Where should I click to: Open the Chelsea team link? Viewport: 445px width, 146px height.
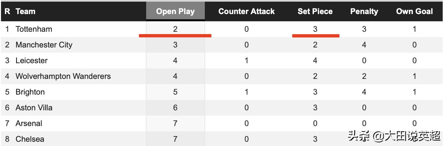30,139
